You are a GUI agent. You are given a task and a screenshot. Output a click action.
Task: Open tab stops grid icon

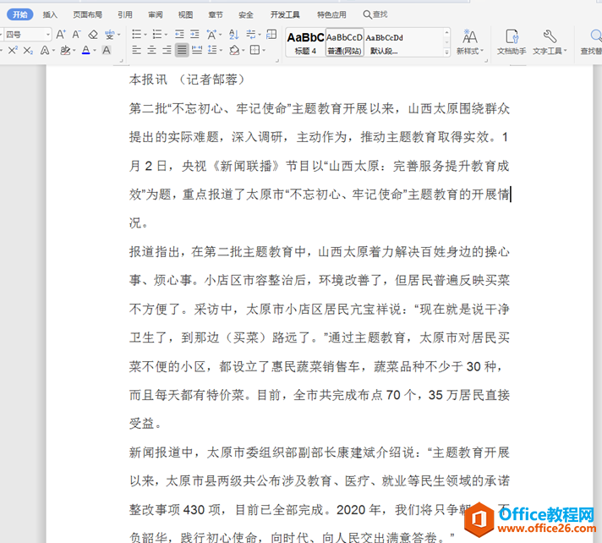click(271, 35)
